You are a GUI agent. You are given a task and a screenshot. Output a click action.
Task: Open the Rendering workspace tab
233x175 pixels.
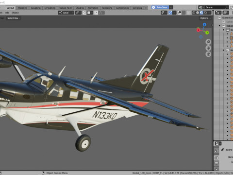107,8
